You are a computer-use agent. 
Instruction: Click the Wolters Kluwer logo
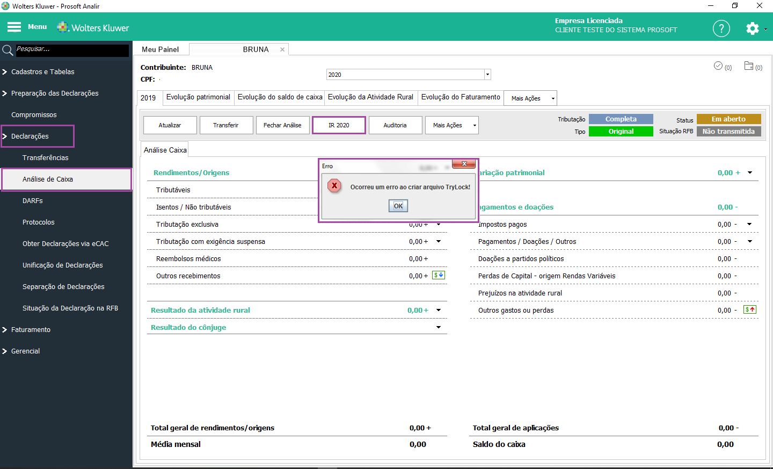[93, 27]
